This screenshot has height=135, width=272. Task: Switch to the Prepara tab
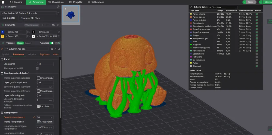(16, 2)
